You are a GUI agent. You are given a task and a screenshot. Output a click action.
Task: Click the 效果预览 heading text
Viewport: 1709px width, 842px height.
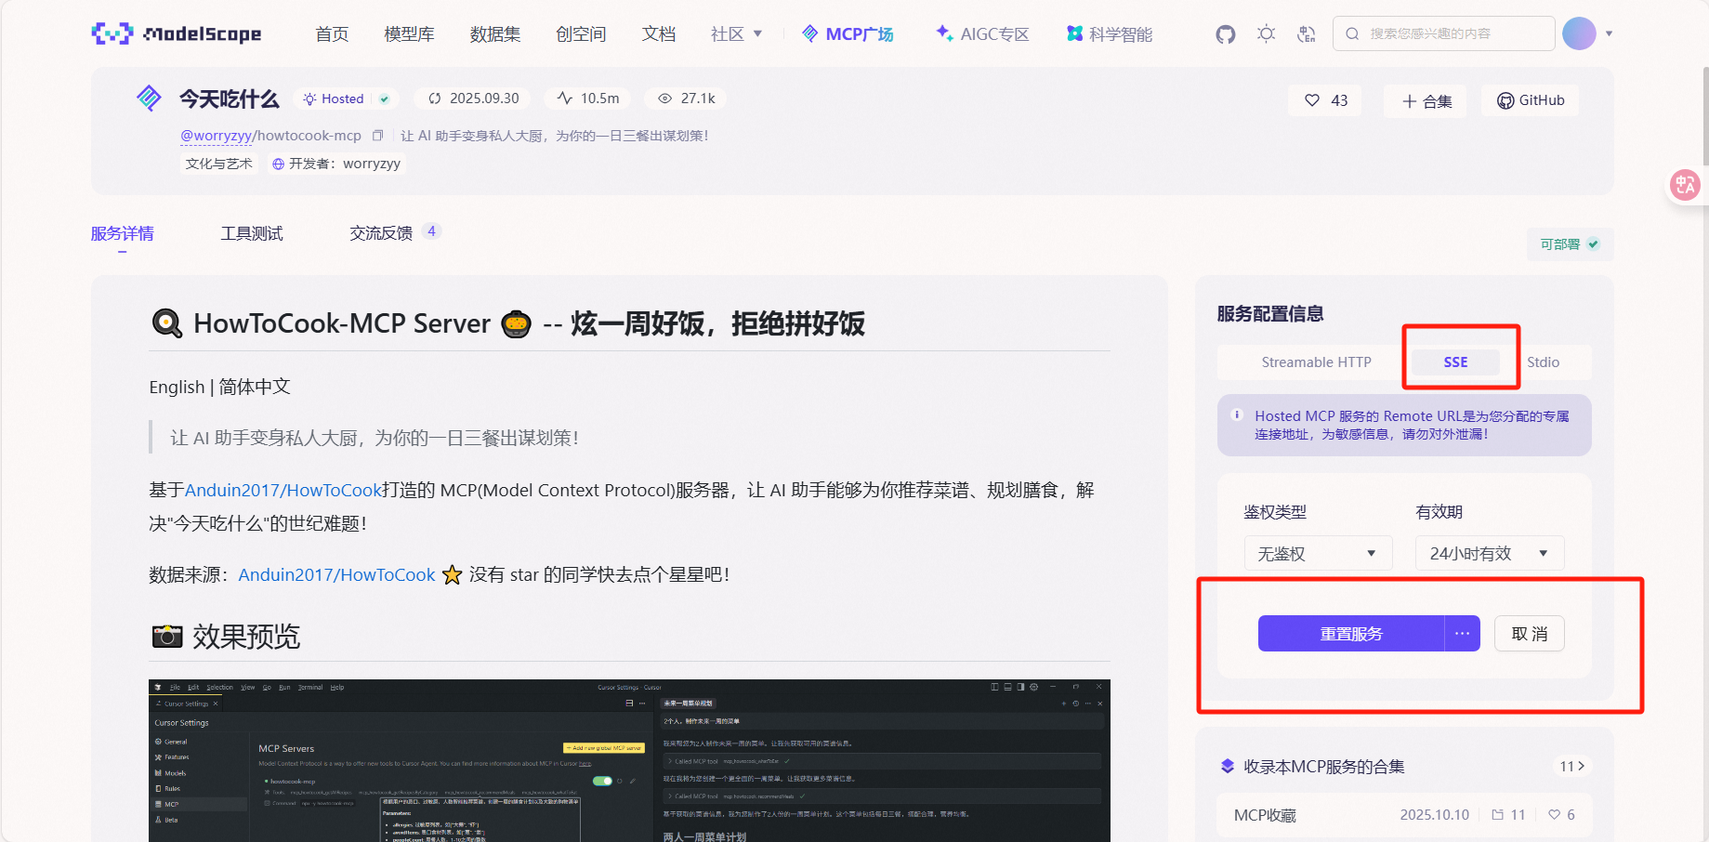(246, 637)
